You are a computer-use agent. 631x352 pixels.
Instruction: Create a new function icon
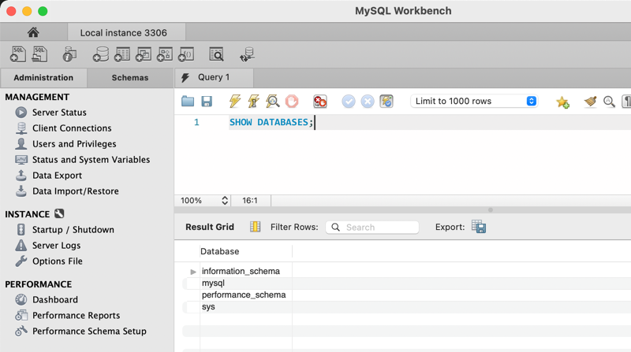186,54
